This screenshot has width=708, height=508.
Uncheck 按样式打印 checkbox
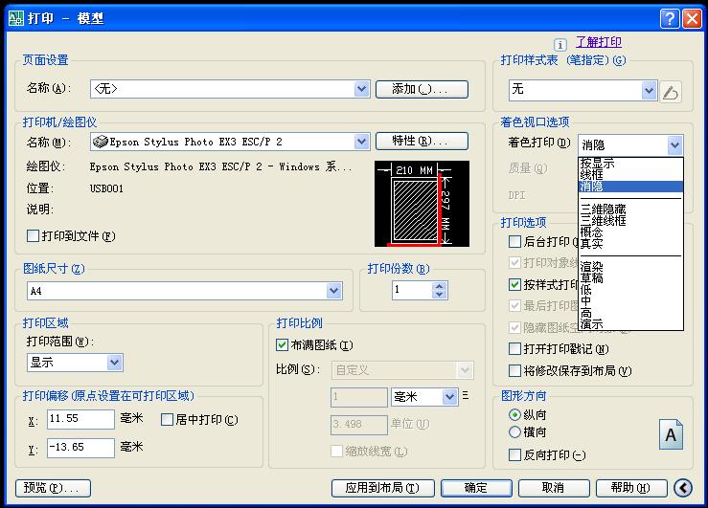click(514, 284)
